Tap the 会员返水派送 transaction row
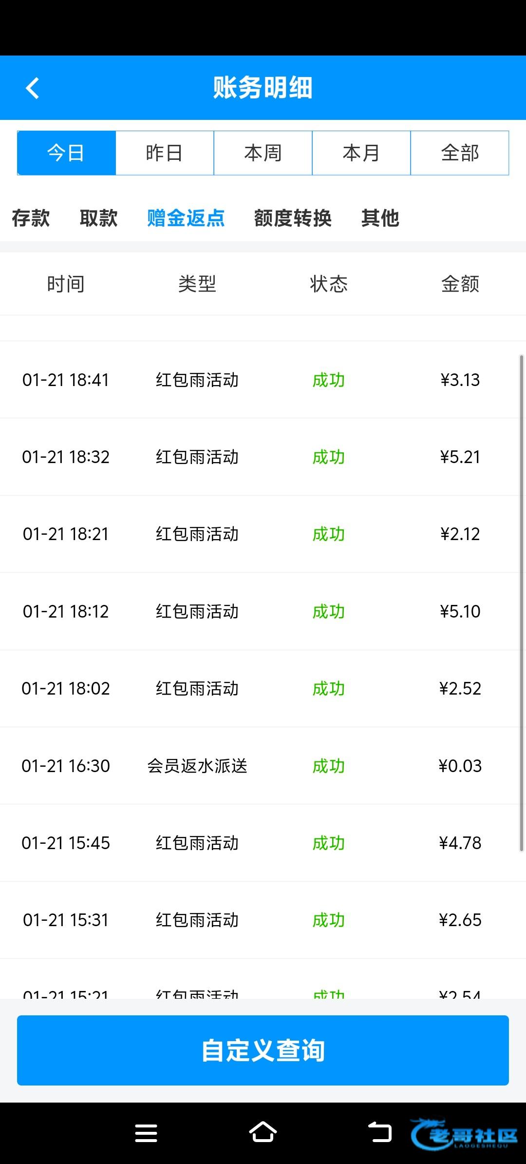 tap(263, 766)
